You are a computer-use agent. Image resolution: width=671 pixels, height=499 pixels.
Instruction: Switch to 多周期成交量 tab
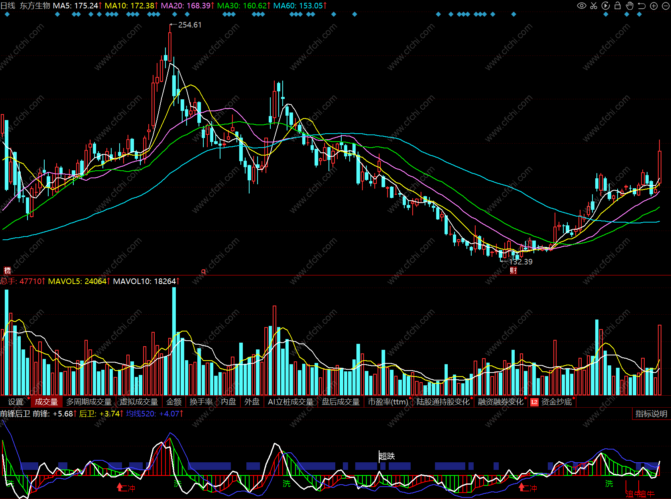pos(89,402)
